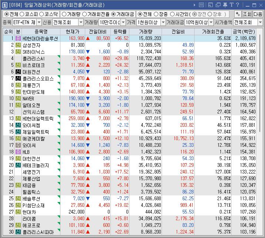Screen dimensions: 265x238
Task: Open the 거래대금 10억원이상 dropdown
Action: tap(211, 22)
